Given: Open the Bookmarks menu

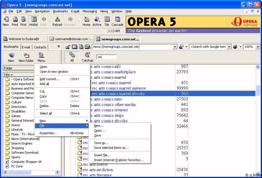Looking at the screenshot, I should [60, 11].
